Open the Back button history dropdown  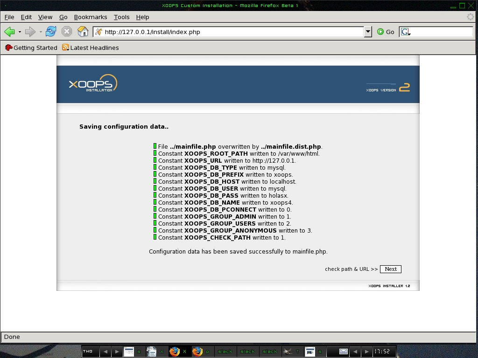[x=20, y=32]
